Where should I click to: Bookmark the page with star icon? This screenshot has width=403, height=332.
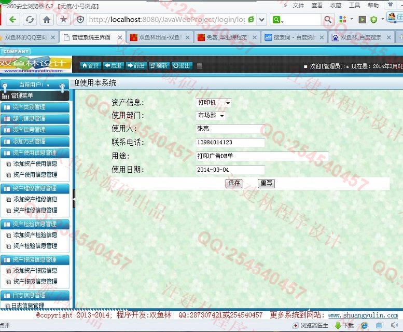(x=63, y=20)
